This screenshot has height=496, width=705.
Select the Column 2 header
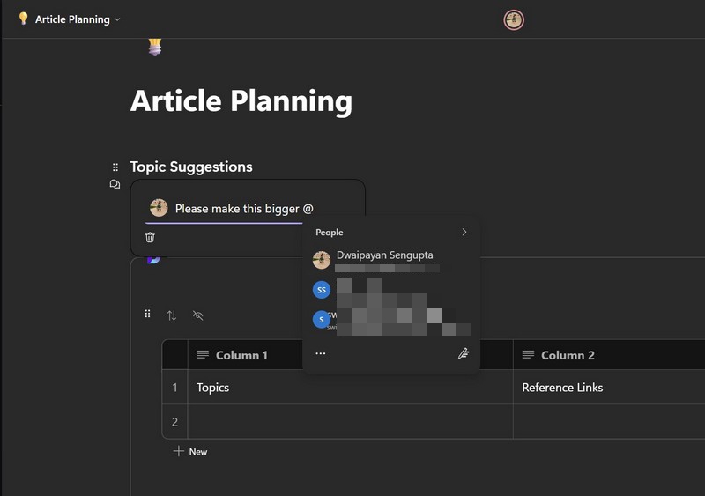coord(609,355)
